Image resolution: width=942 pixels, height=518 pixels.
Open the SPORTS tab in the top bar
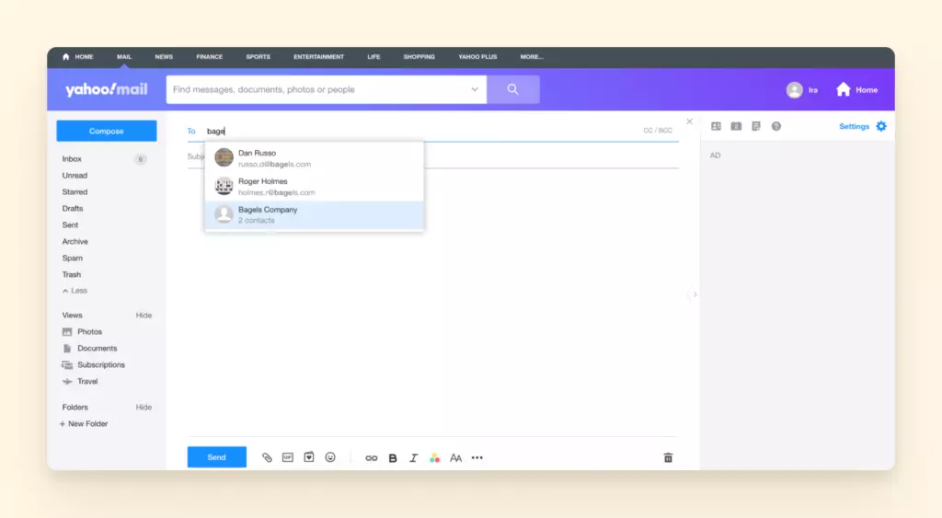click(258, 56)
